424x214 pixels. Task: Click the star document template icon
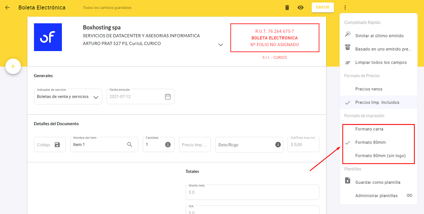(x=348, y=181)
